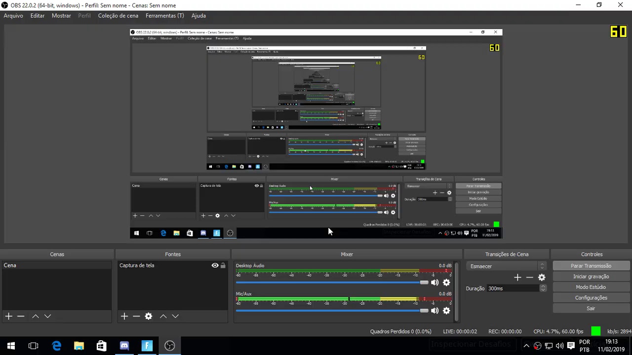
Task: Move source down arrow in Fontes
Action: (175, 316)
